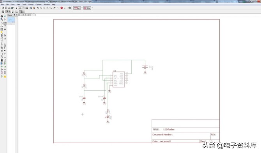
Task: Close the Sheets panel
Action: (16, 15)
